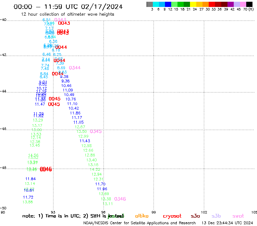Viewport: 257px width, 226px height.
Task: Click the date range title '00:00 – 11:59 UTC 02/17/2024'
Action: [x=68, y=7]
